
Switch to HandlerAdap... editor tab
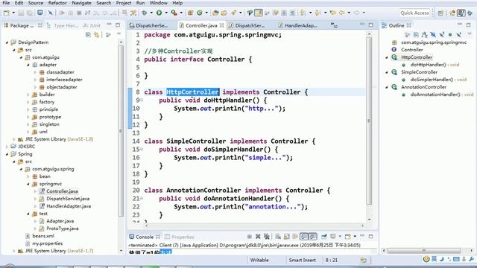298,25
